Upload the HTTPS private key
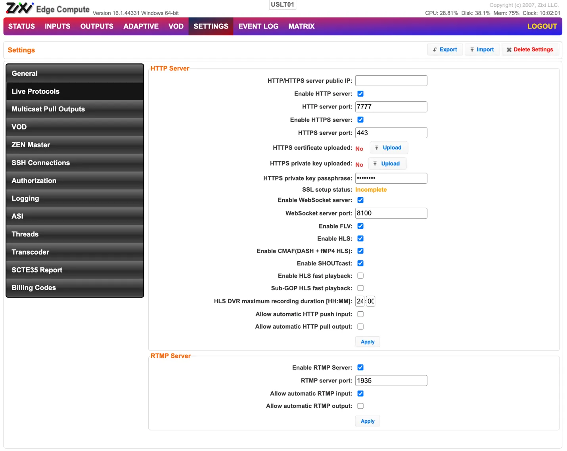This screenshot has width=567, height=451. [387, 164]
